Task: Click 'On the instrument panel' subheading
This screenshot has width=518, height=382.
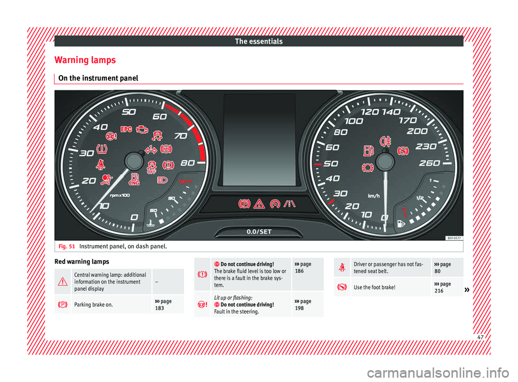Action: pos(98,78)
